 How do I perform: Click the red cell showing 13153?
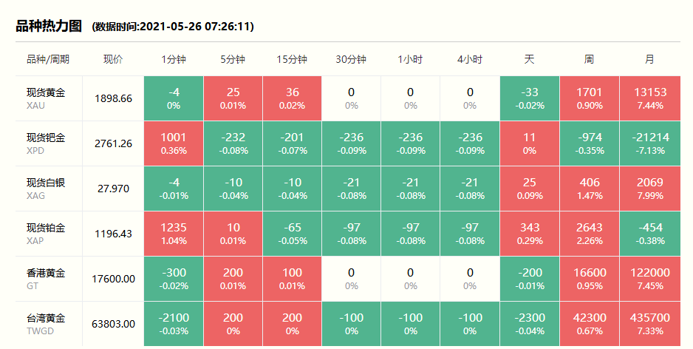(650, 98)
